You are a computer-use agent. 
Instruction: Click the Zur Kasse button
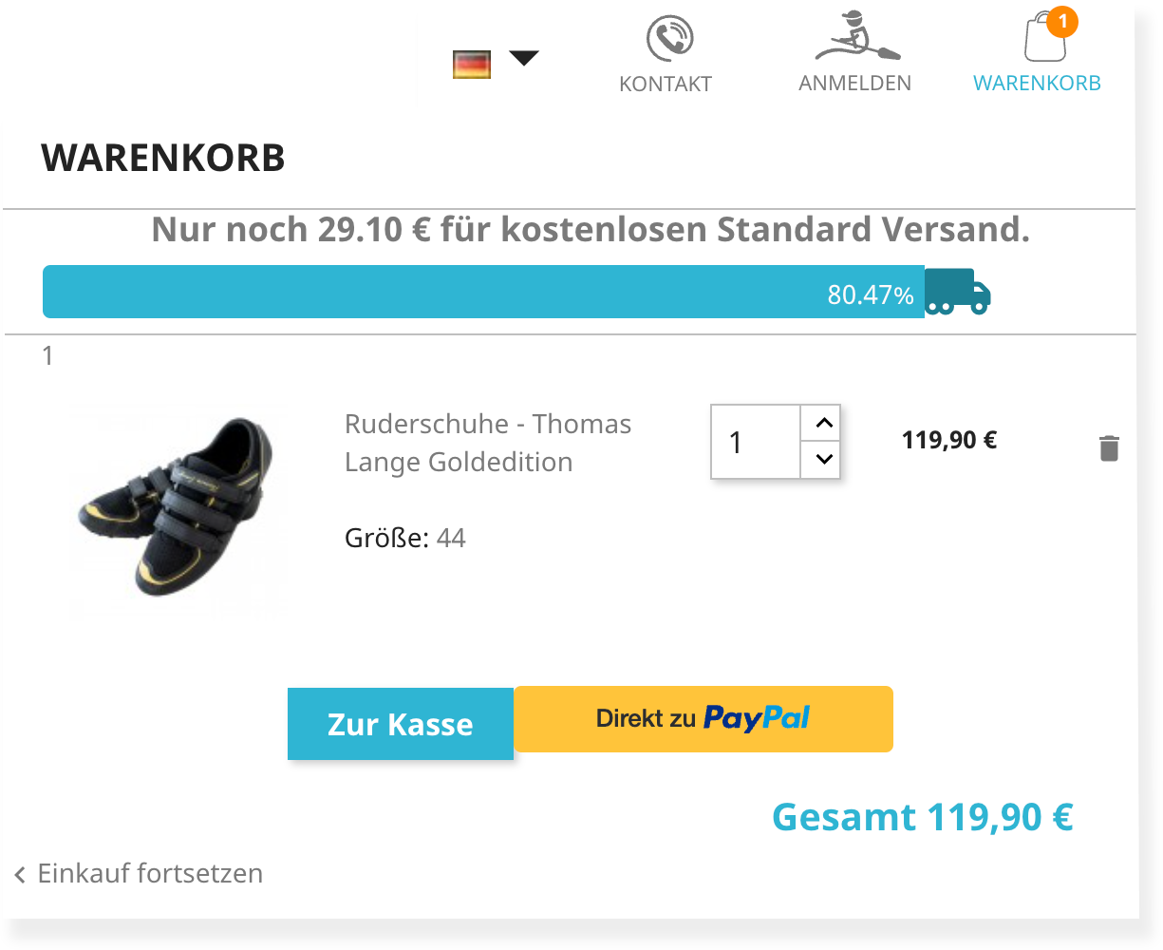click(x=401, y=724)
